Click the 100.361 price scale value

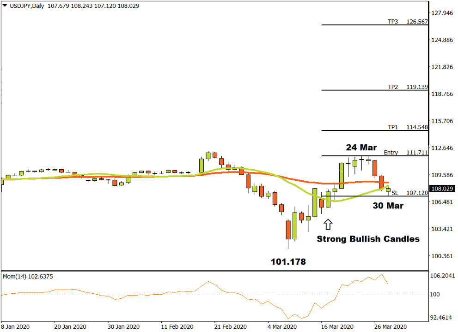tap(442, 256)
